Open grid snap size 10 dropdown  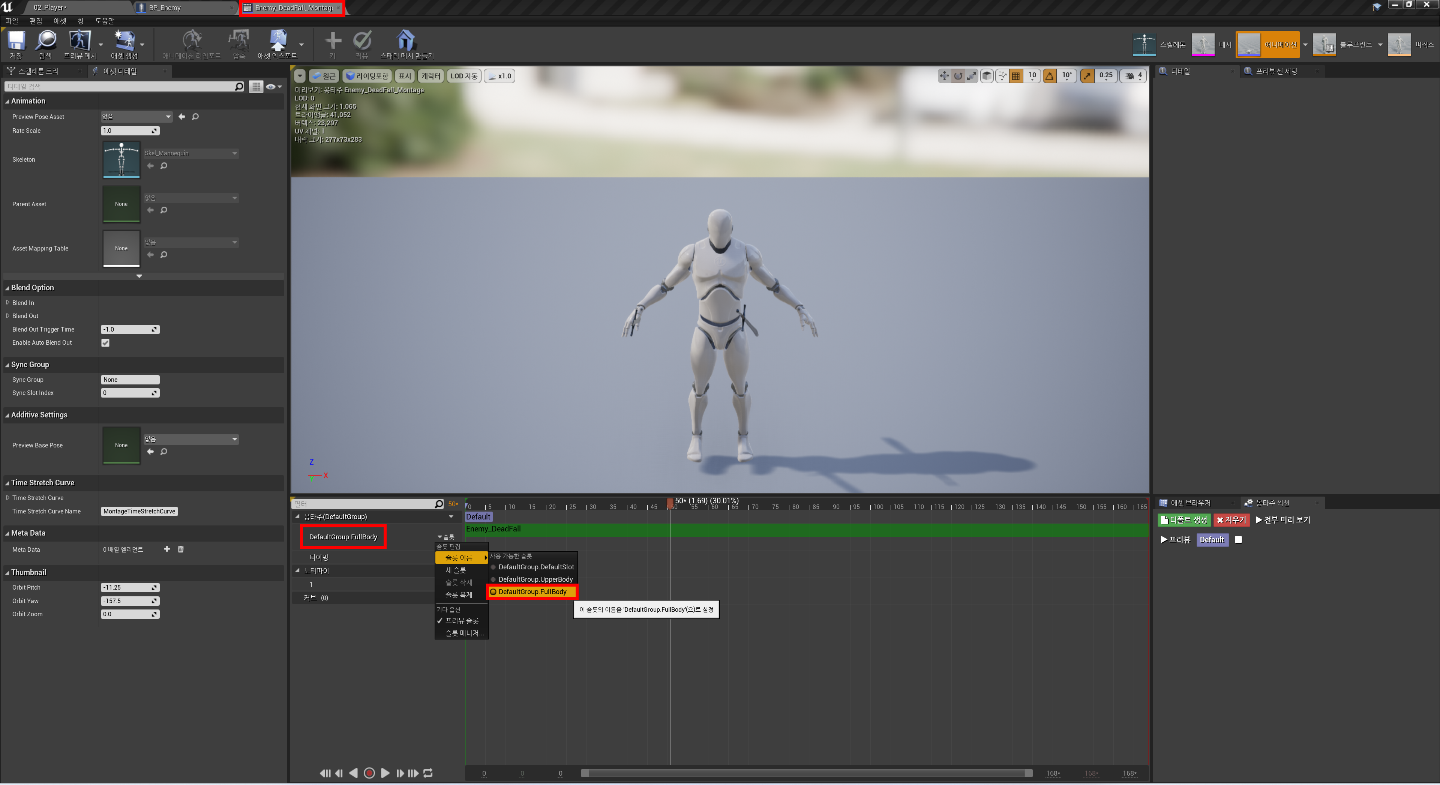tap(1032, 76)
